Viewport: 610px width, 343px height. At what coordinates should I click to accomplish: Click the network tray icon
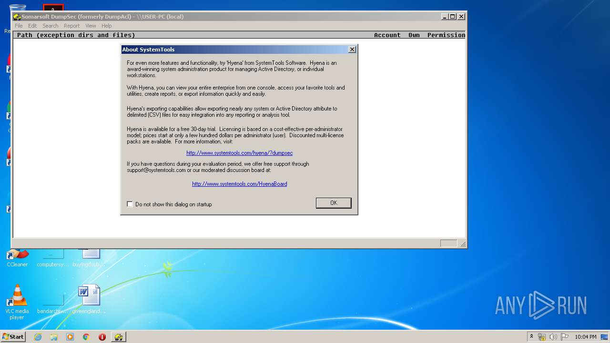tap(542, 337)
